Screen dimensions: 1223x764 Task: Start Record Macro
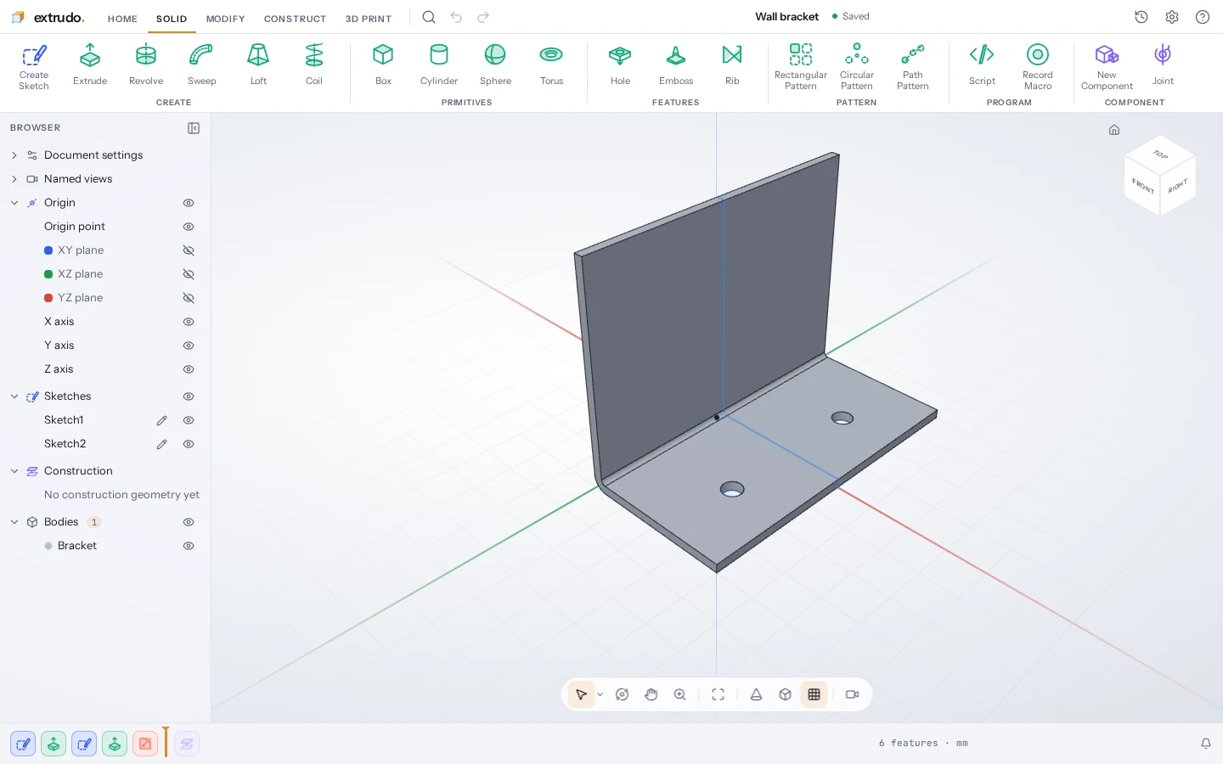click(1038, 66)
